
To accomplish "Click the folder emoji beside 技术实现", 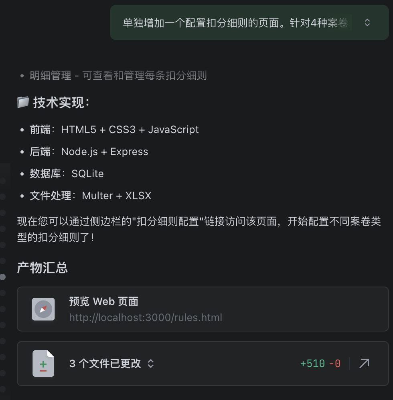I will point(23,102).
